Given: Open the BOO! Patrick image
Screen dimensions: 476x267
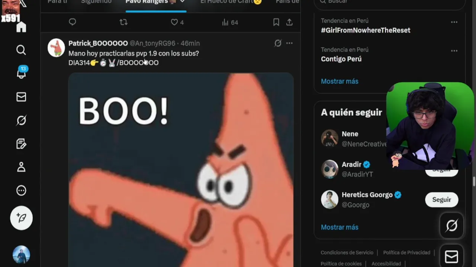Looking at the screenshot, I should click(181, 170).
